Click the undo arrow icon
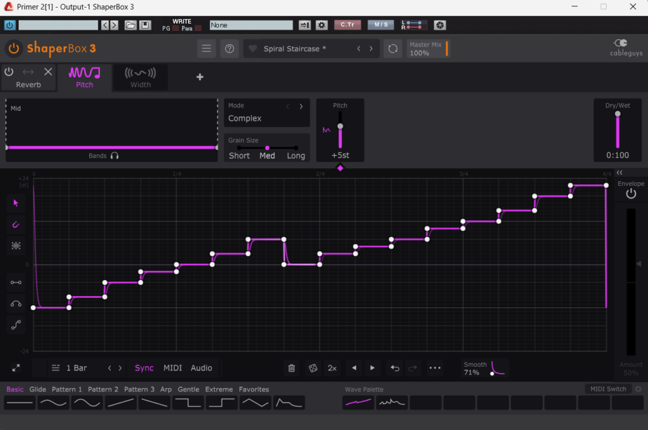This screenshot has width=648, height=430. [x=395, y=368]
